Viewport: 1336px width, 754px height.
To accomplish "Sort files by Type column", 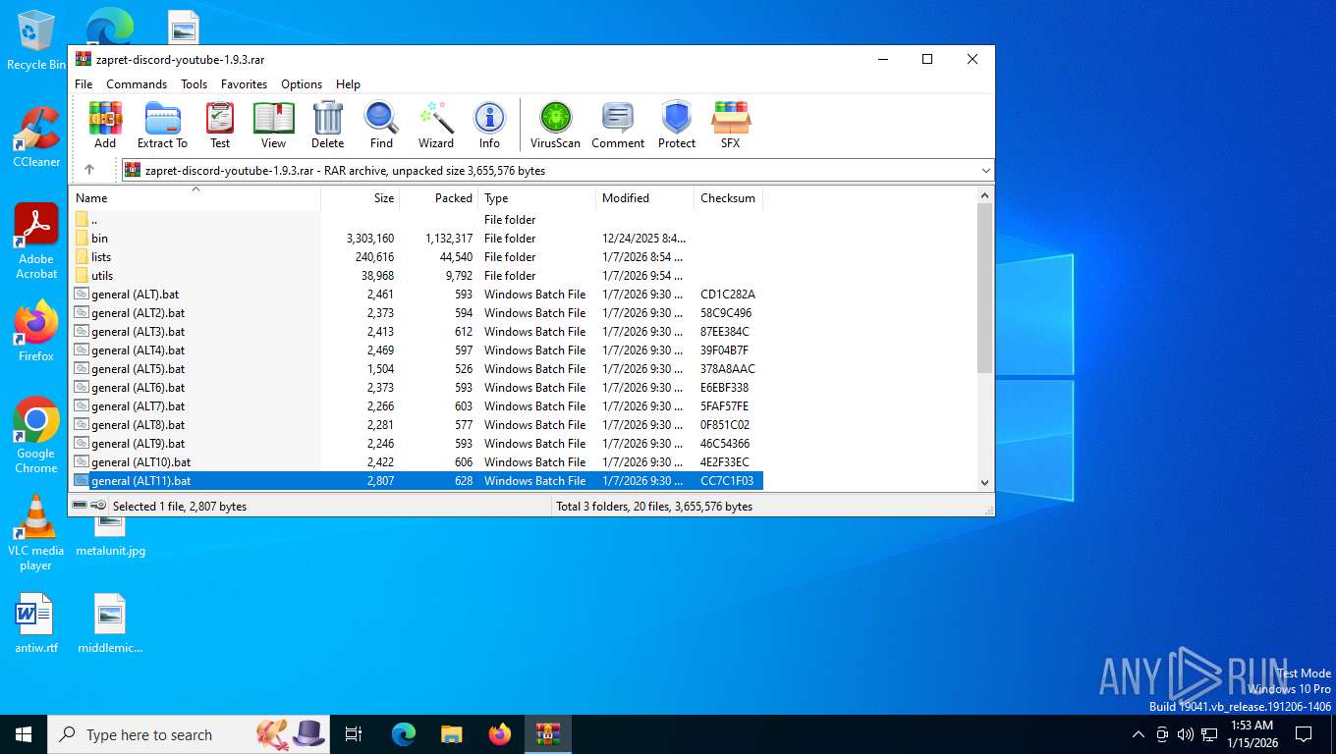I will pos(537,197).
